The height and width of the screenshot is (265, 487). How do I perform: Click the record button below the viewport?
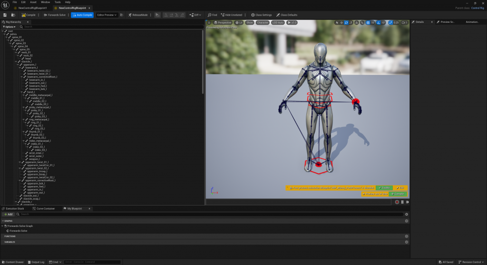tap(397, 202)
